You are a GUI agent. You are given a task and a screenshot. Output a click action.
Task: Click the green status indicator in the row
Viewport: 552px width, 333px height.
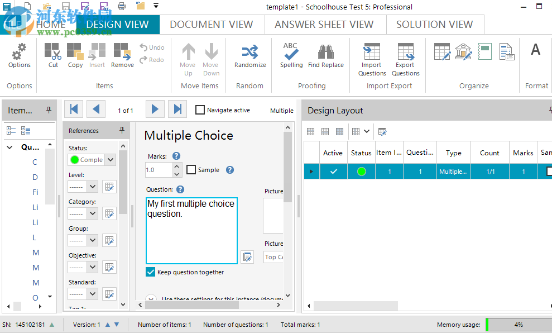click(361, 172)
